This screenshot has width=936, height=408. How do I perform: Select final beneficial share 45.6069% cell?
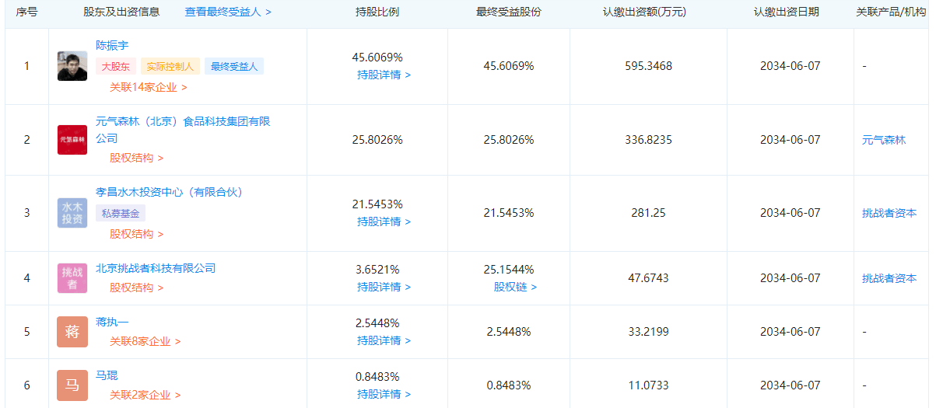[x=509, y=66]
